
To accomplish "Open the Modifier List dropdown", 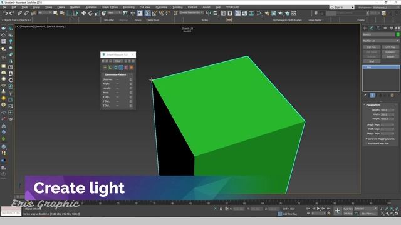I will pos(381,41).
